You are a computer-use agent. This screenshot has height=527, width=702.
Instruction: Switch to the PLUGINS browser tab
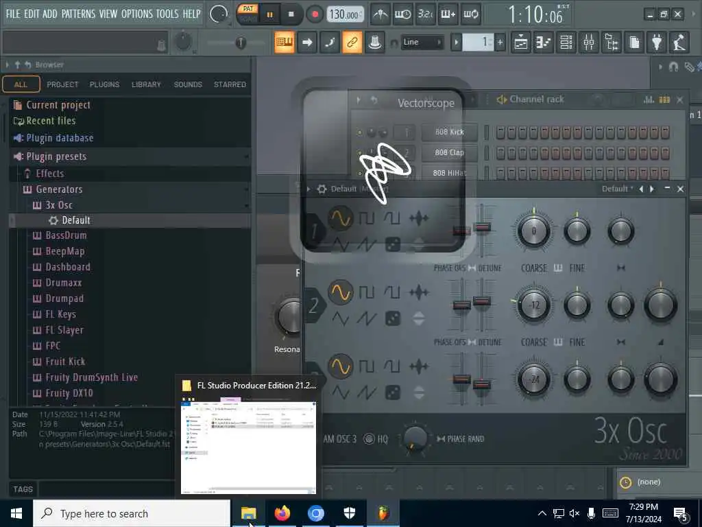coord(104,84)
